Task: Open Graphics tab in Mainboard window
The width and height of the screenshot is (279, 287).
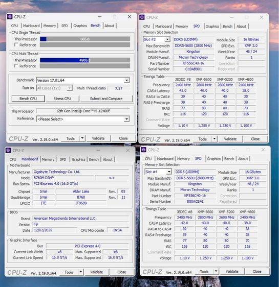Action: click(x=78, y=159)
